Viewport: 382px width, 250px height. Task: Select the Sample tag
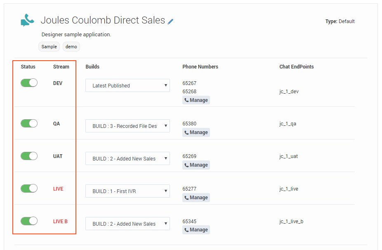tap(49, 47)
